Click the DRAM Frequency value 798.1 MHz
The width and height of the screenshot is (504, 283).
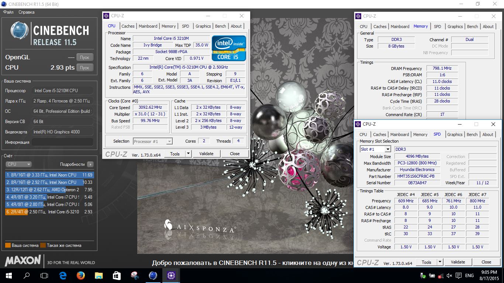tap(442, 69)
